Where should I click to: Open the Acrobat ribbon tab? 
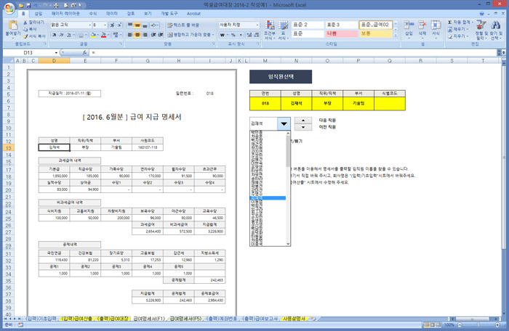click(193, 14)
